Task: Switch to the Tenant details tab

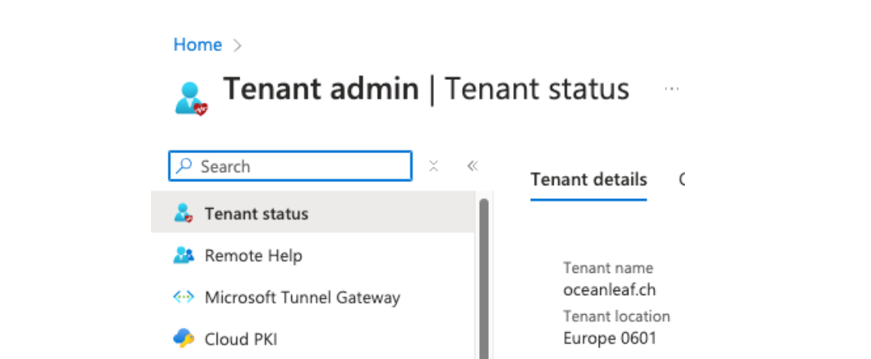Action: pyautogui.click(x=588, y=180)
